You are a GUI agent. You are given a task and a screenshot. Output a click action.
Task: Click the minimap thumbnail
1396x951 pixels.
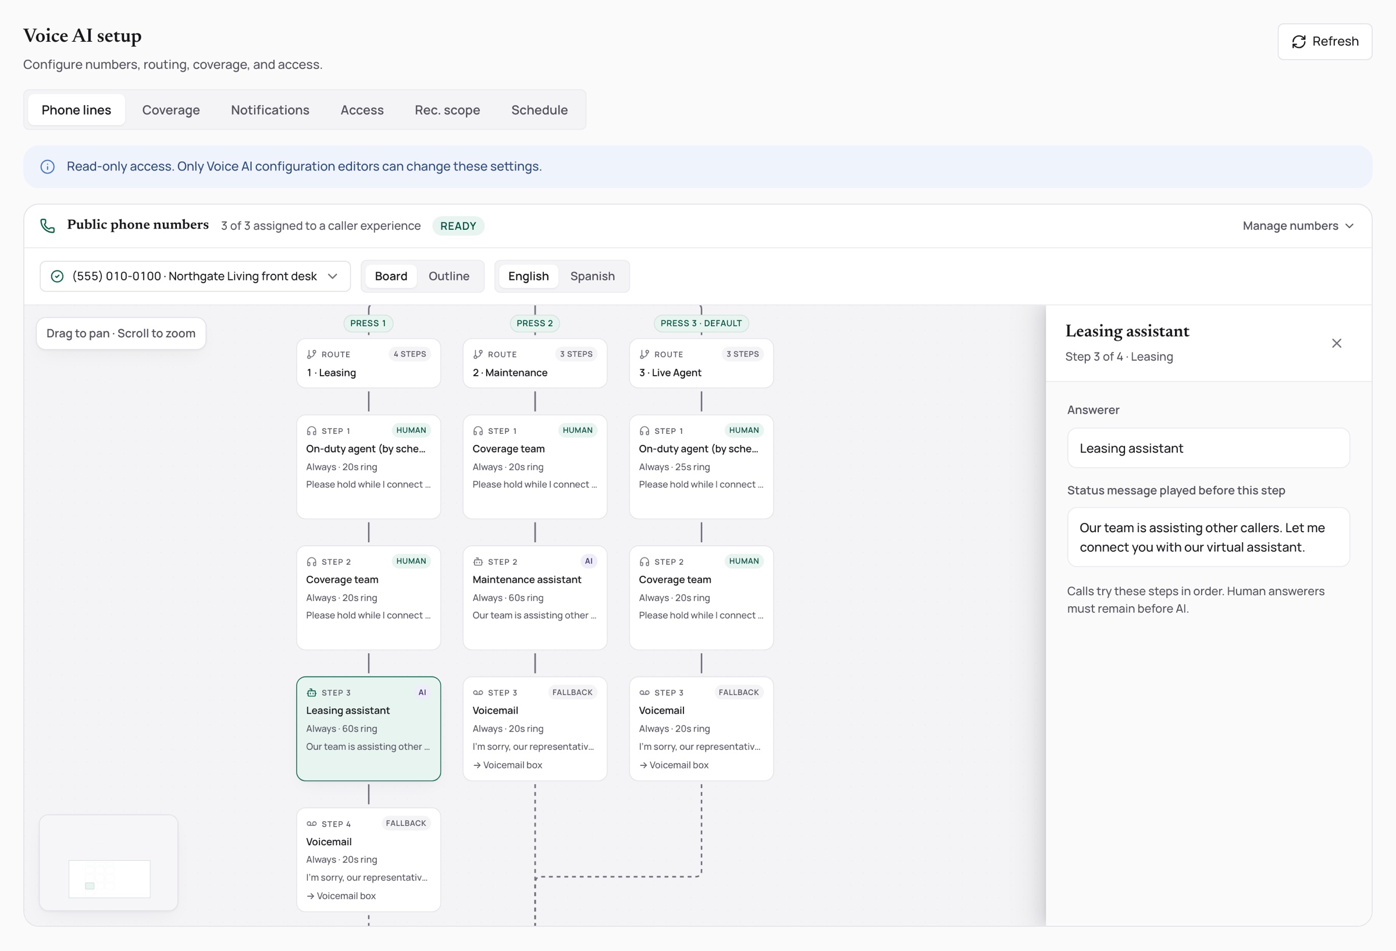(109, 863)
